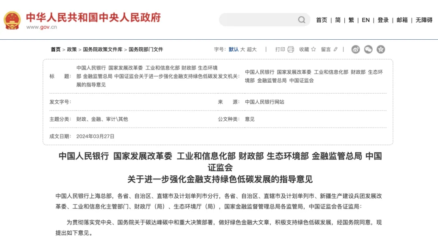Screen dimensions: 438x241
Task: Focus the site search input field
Action: coord(264,20)
